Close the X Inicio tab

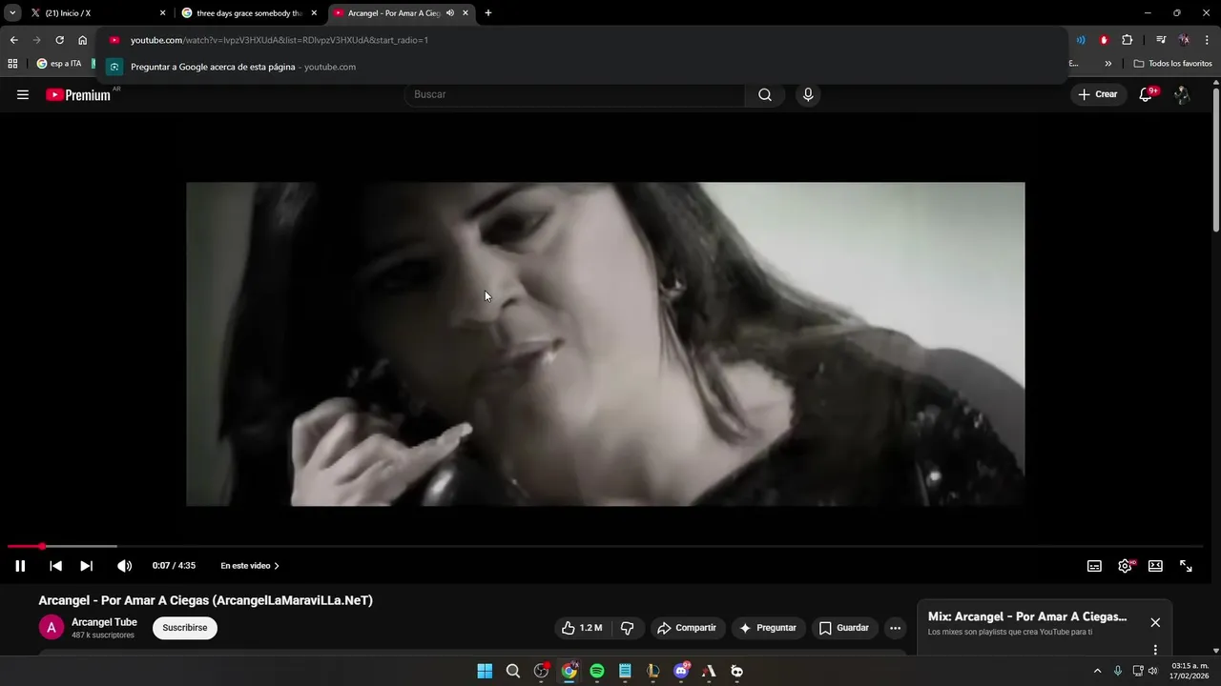coord(162,13)
